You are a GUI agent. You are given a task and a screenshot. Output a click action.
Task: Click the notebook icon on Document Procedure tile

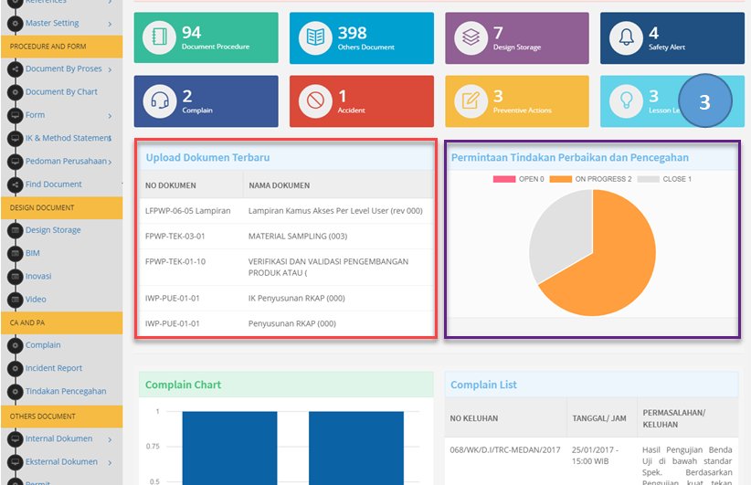(x=159, y=37)
